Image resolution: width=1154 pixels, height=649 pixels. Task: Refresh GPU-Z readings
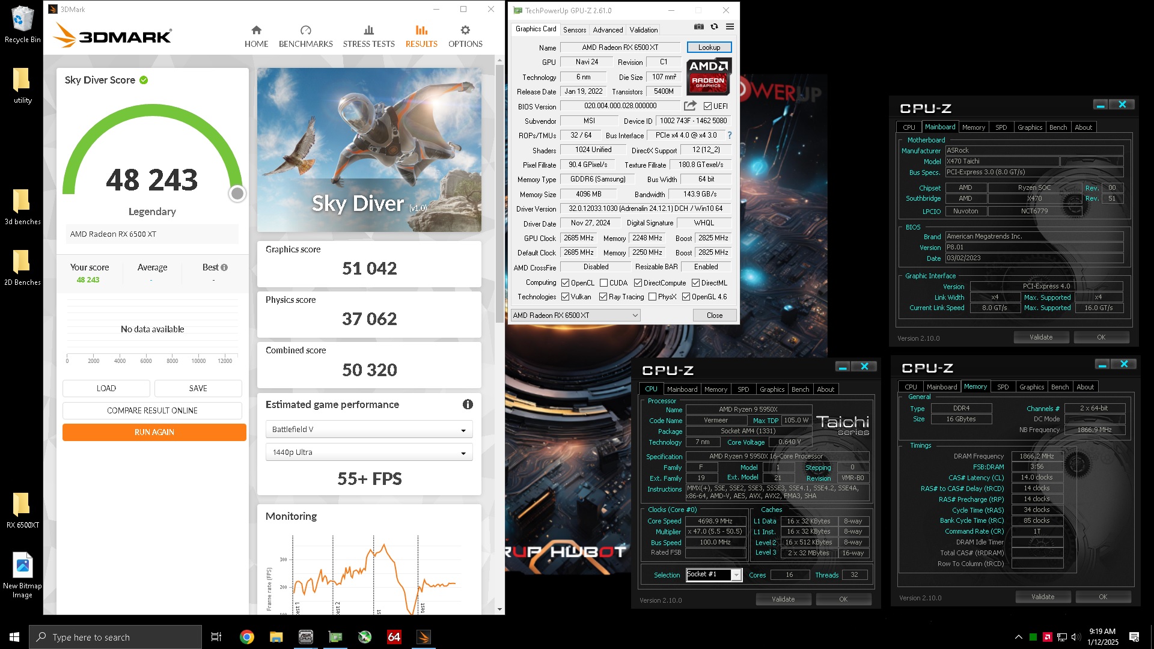click(714, 26)
